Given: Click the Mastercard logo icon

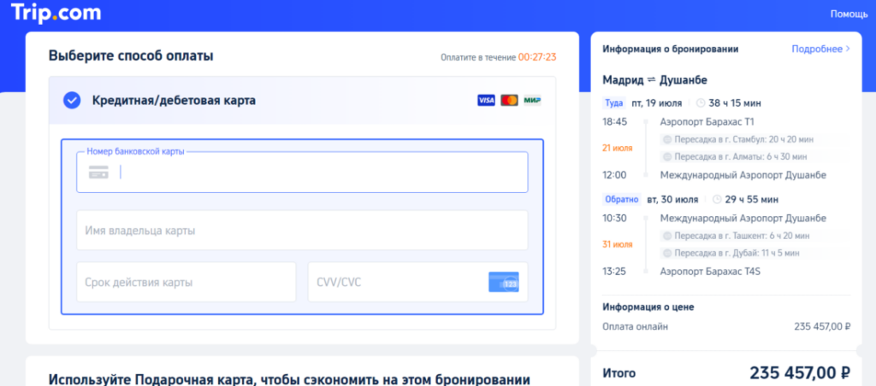Looking at the screenshot, I should (510, 101).
